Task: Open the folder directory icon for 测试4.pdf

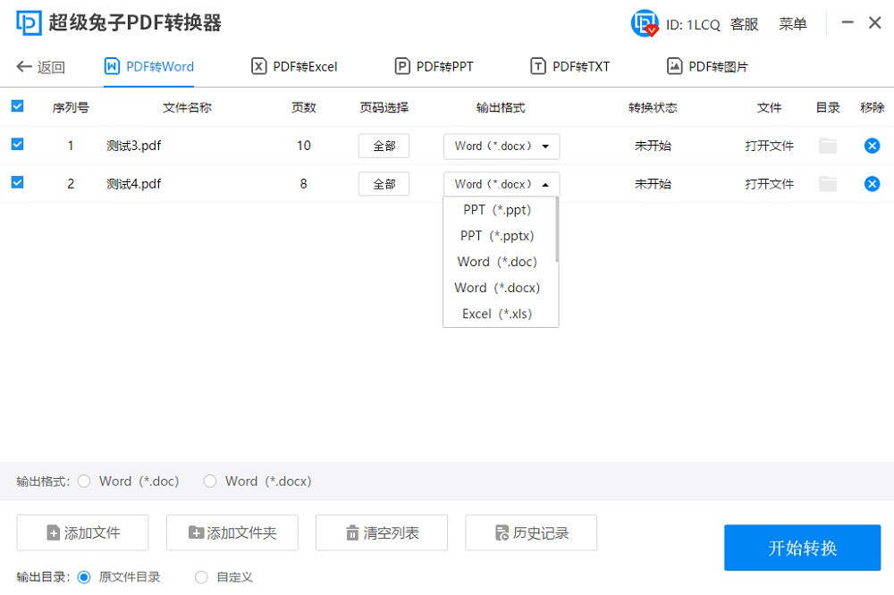Action: point(827,183)
